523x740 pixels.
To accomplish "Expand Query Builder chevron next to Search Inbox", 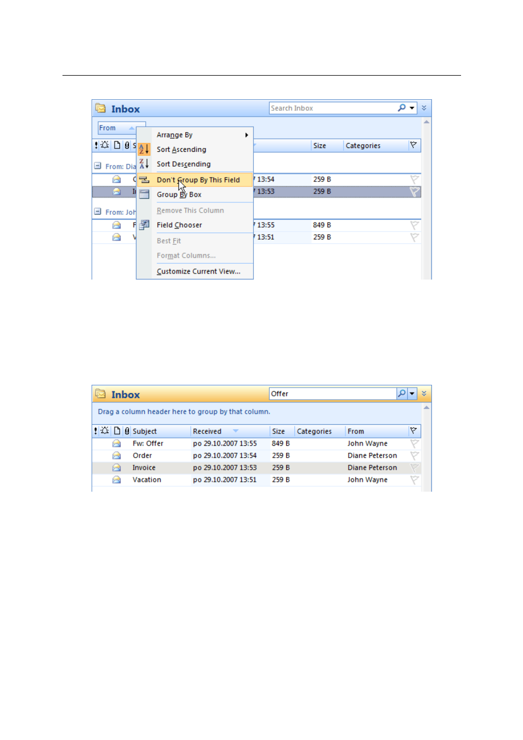I will click(x=424, y=108).
